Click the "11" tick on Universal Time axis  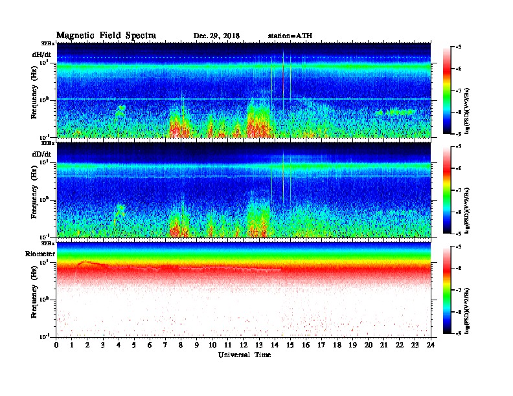coord(228,346)
